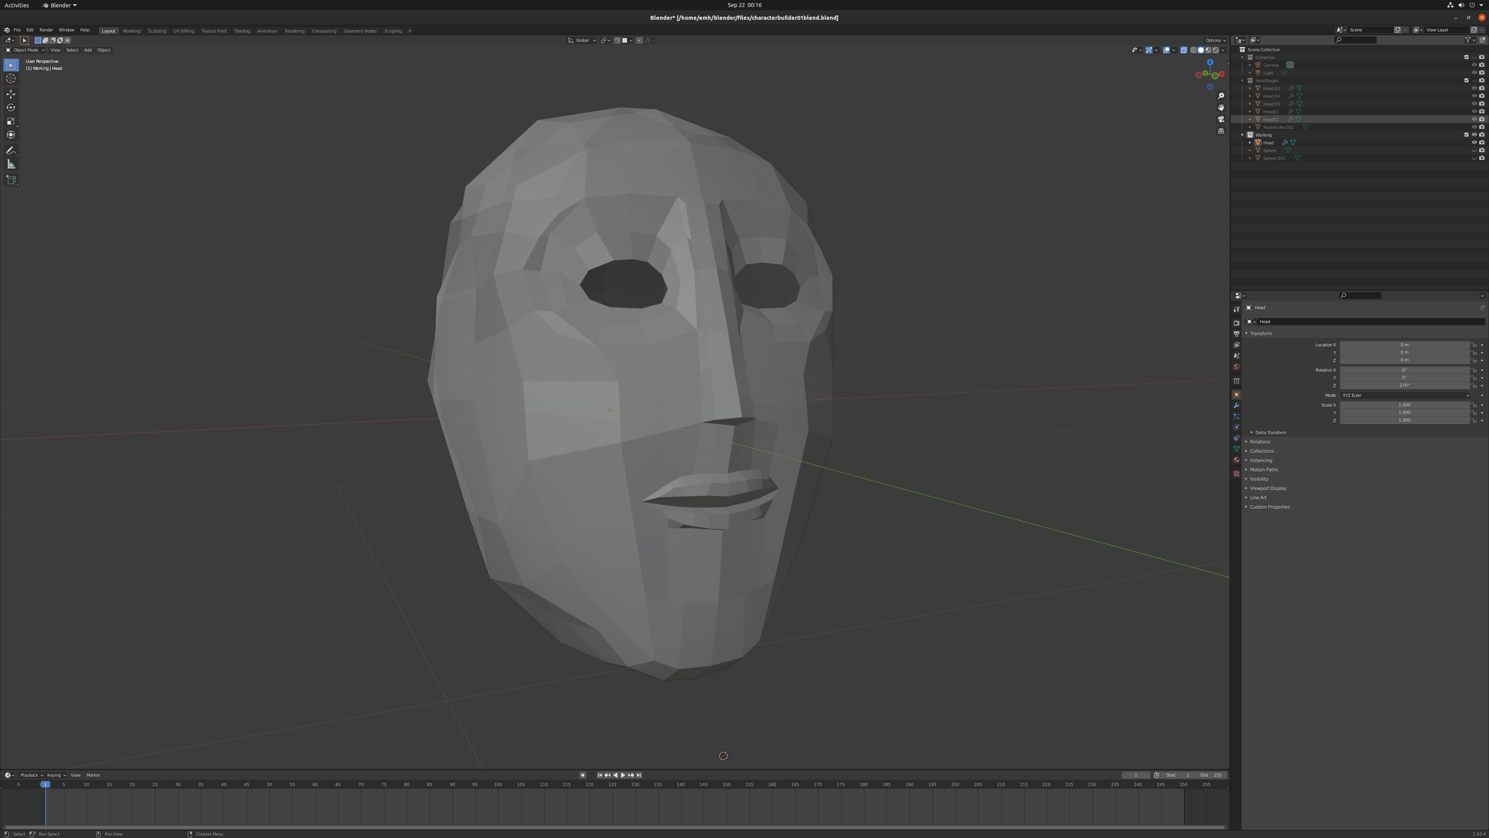The height and width of the screenshot is (838, 1489).
Task: Open the Physics properties tab
Action: point(1236,428)
